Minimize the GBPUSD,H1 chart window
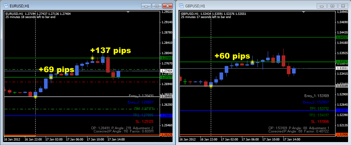351x145 pixels. tap(321, 6)
